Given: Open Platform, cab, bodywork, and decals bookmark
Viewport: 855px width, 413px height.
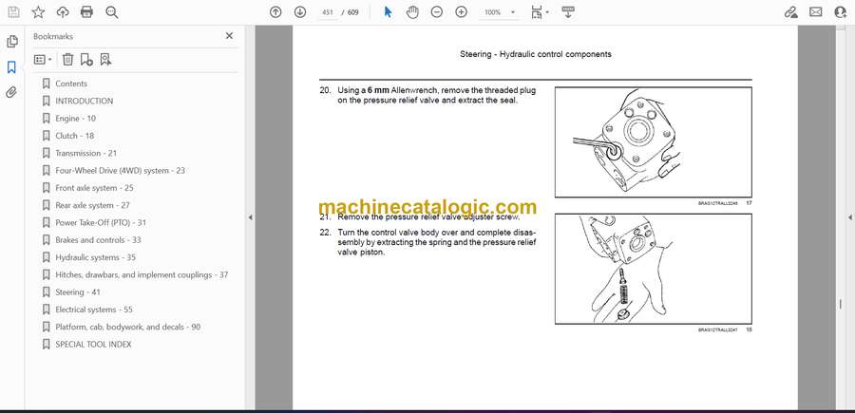Looking at the screenshot, I should 127,327.
